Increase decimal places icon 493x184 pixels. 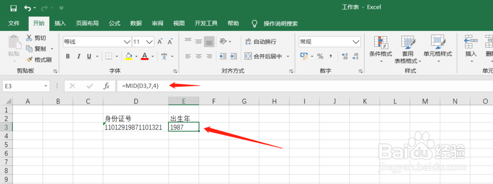pos(345,56)
